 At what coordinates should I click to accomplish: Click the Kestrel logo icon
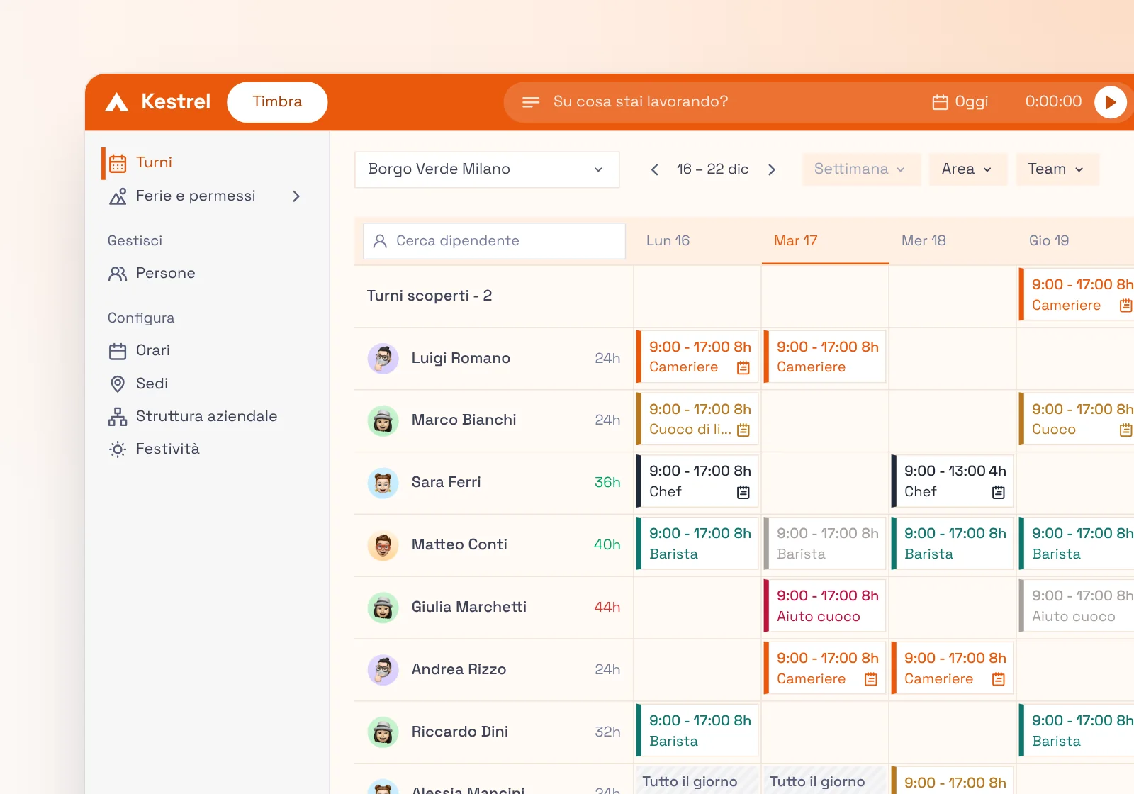[x=117, y=102]
